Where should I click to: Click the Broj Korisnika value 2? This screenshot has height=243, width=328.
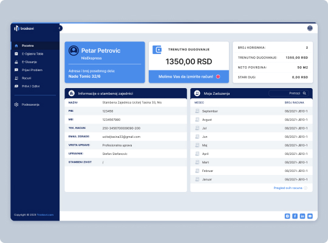coord(307,47)
